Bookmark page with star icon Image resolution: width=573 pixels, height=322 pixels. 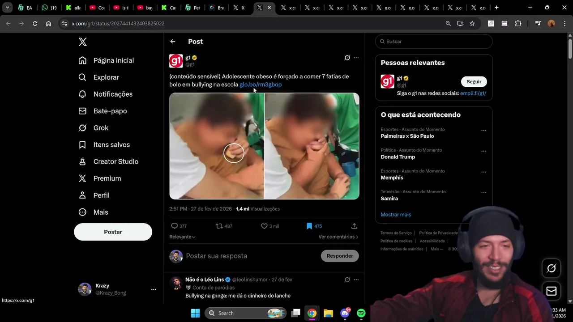tap(472, 24)
